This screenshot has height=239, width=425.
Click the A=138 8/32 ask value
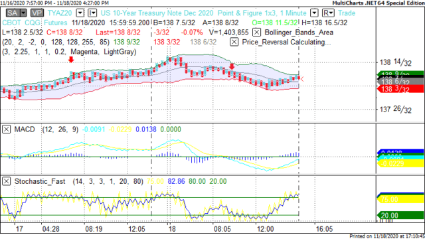pos(220,23)
